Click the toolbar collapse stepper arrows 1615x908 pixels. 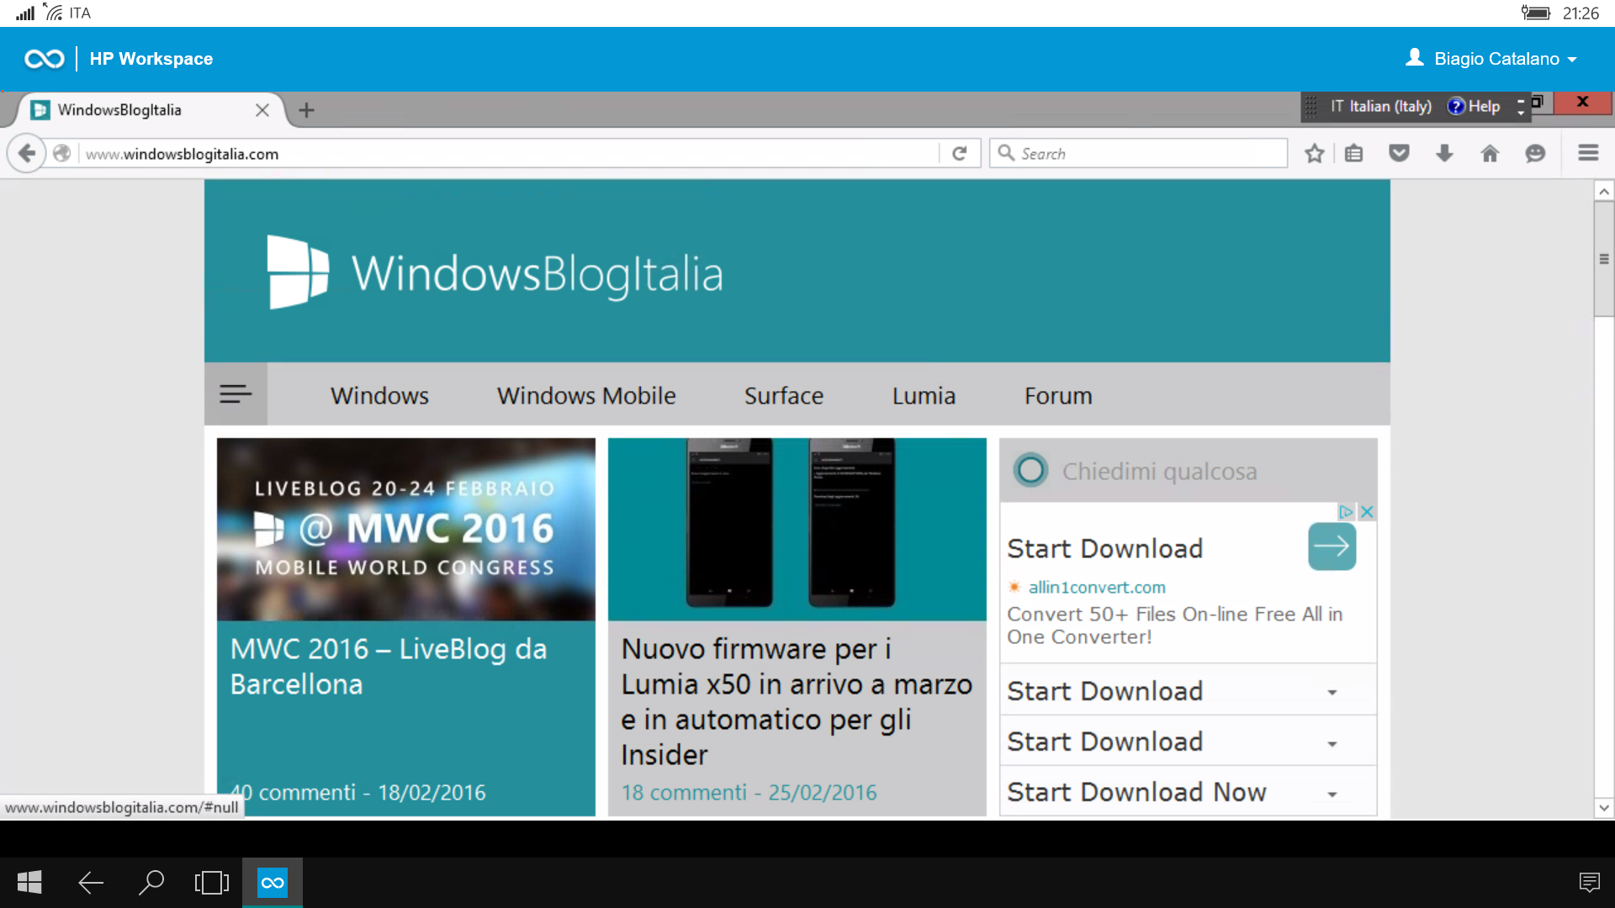click(x=1520, y=107)
